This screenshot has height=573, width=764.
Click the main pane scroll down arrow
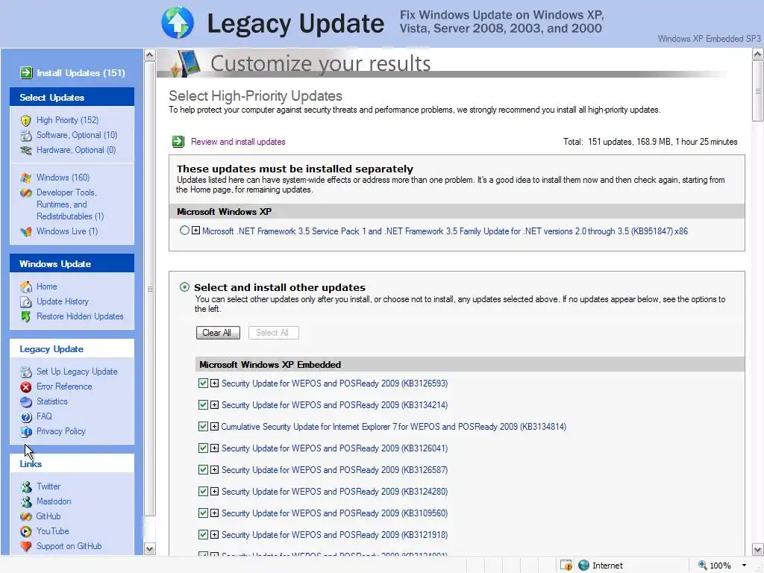coord(758,549)
